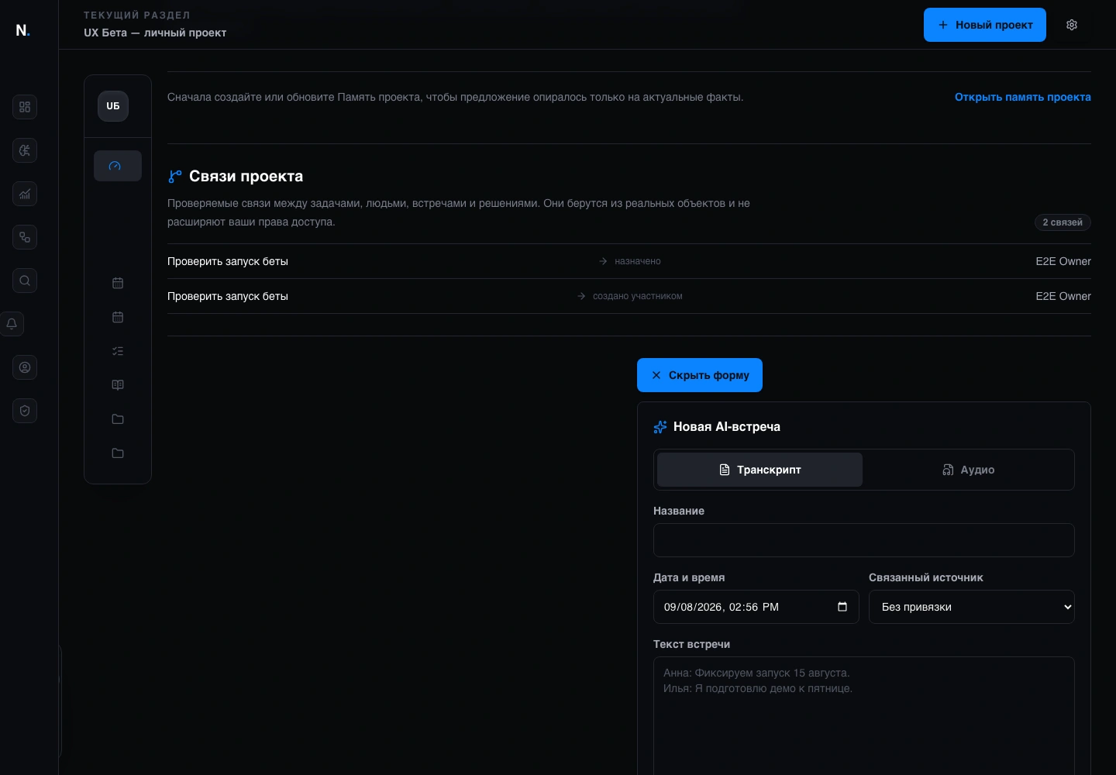The height and width of the screenshot is (775, 1116).
Task: Click the UX Бета — личный проект title
Action: (x=155, y=33)
